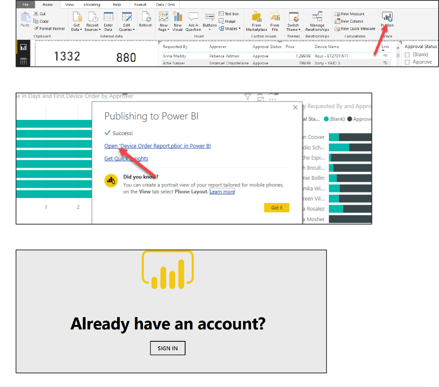Expand the Buttons dropdown
Viewport: 439px width, 387px height.
(x=210, y=29)
